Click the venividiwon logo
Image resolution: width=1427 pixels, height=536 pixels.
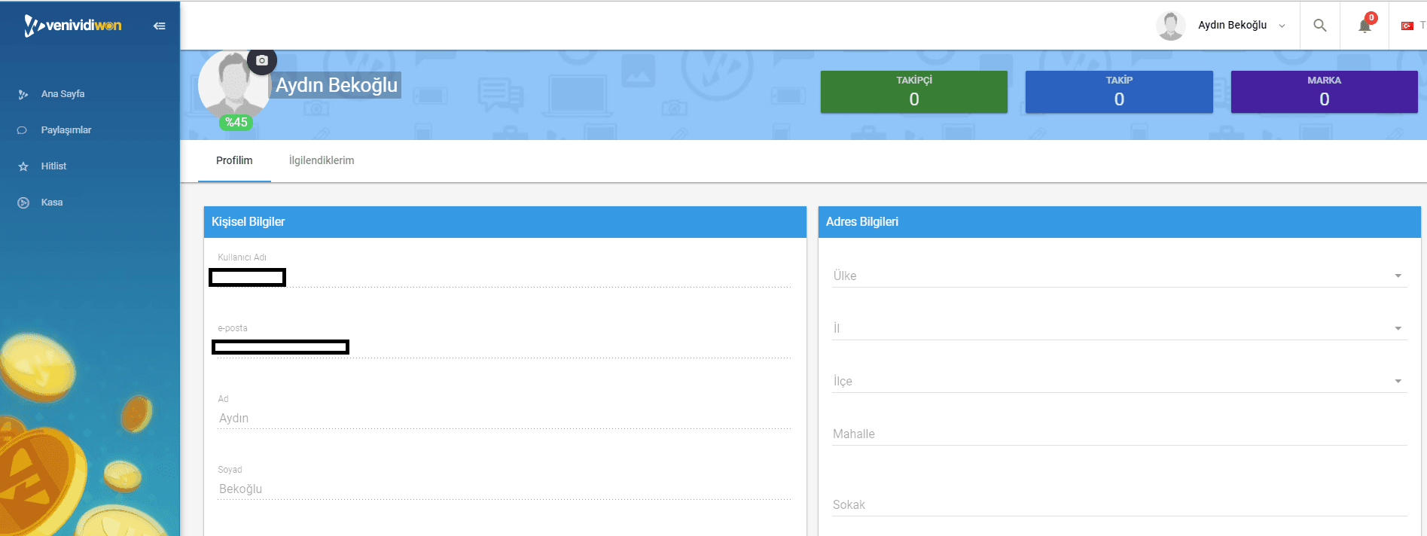pos(72,26)
